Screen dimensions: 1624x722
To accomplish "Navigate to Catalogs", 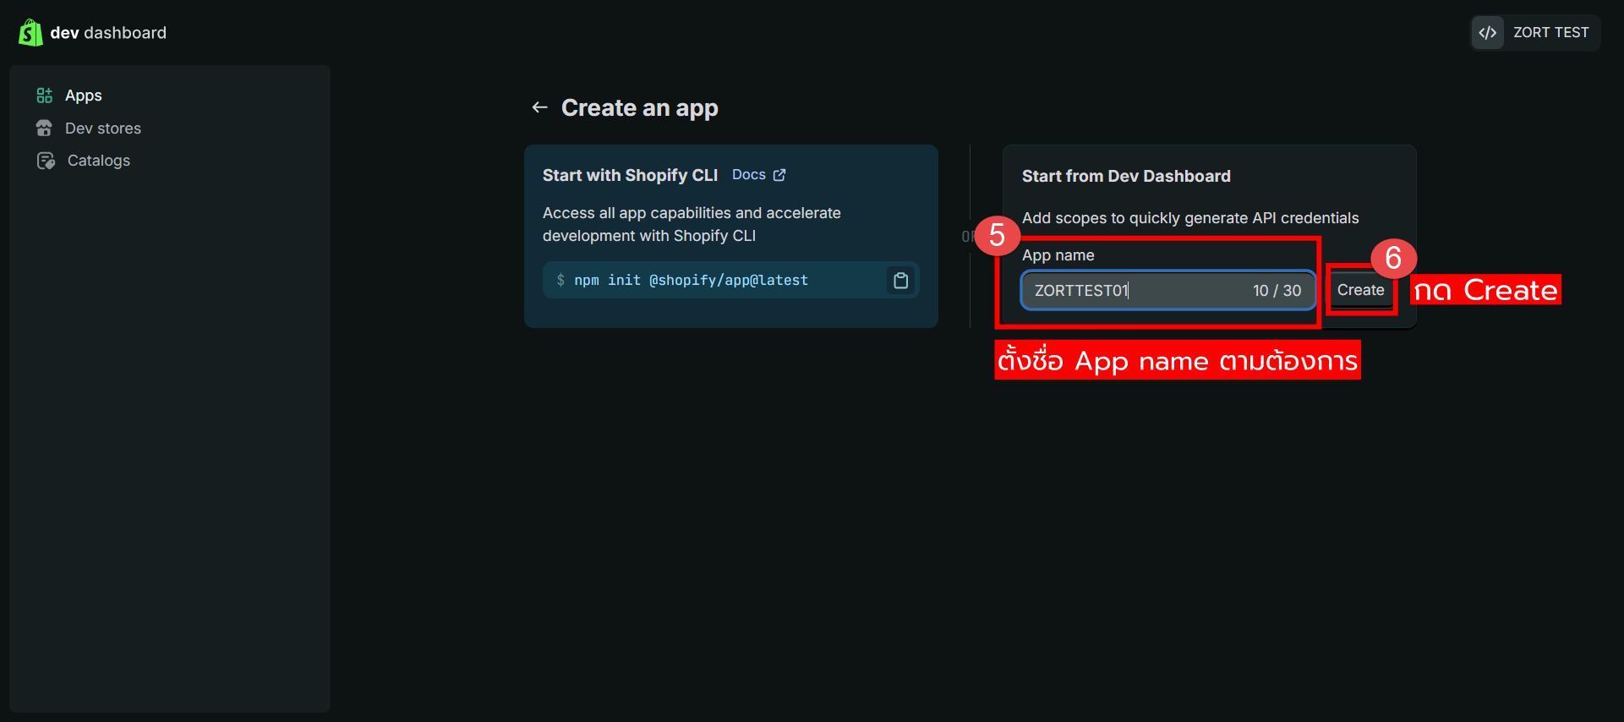I will tap(99, 161).
